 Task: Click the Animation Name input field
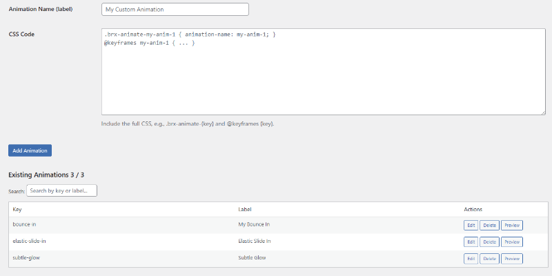(174, 10)
